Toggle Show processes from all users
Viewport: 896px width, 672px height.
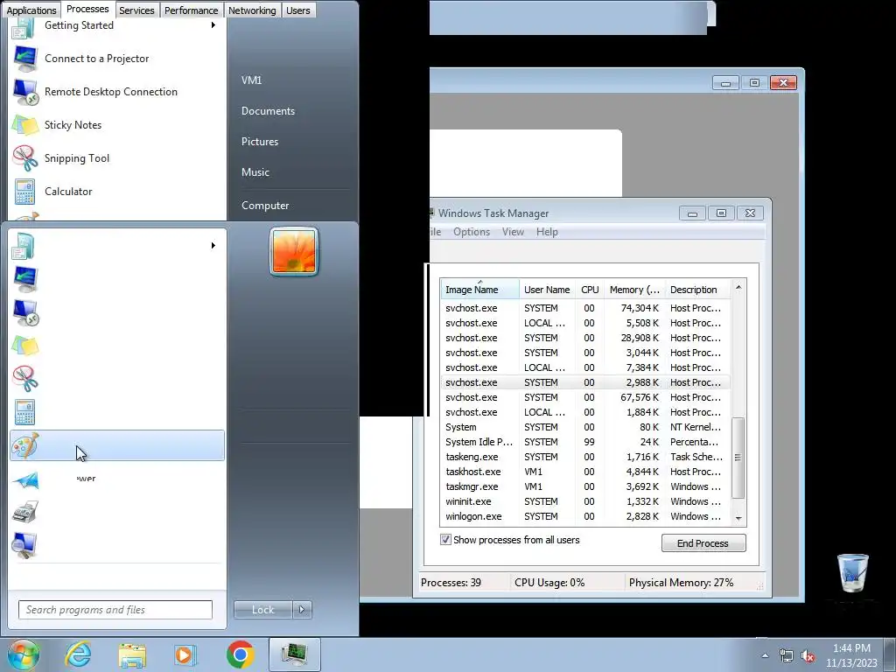pyautogui.click(x=445, y=539)
